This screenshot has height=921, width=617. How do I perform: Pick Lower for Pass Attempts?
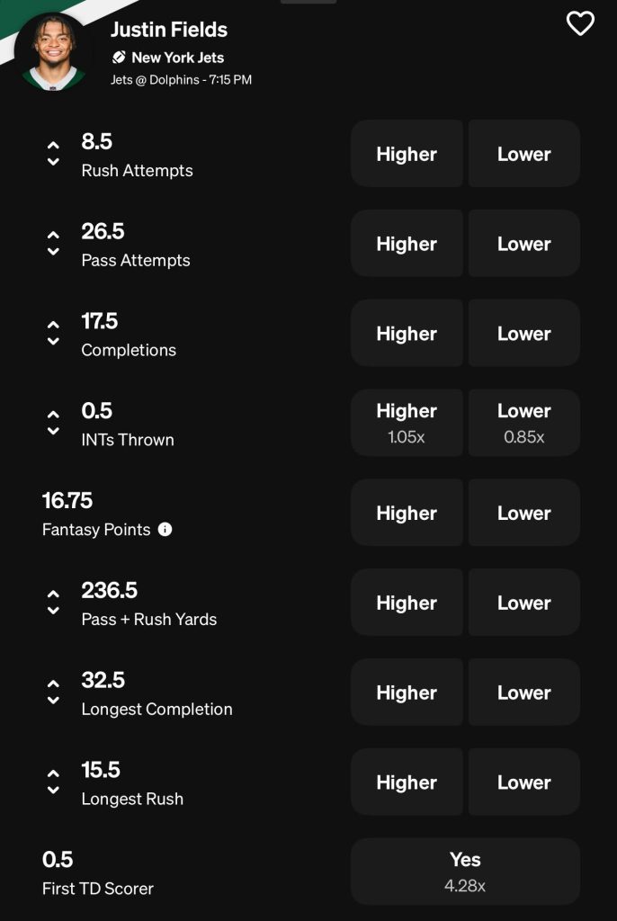524,244
